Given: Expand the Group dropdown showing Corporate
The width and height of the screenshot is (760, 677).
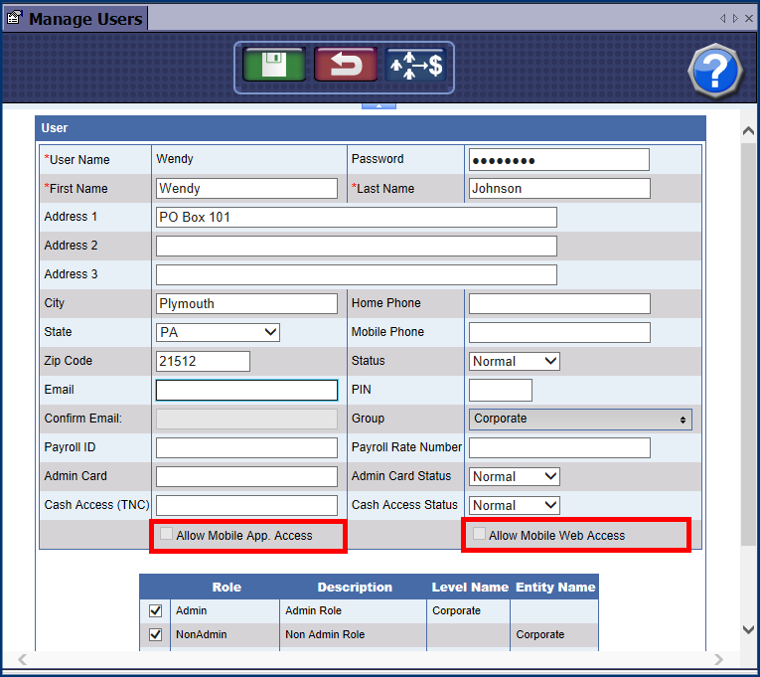Looking at the screenshot, I should (x=580, y=419).
